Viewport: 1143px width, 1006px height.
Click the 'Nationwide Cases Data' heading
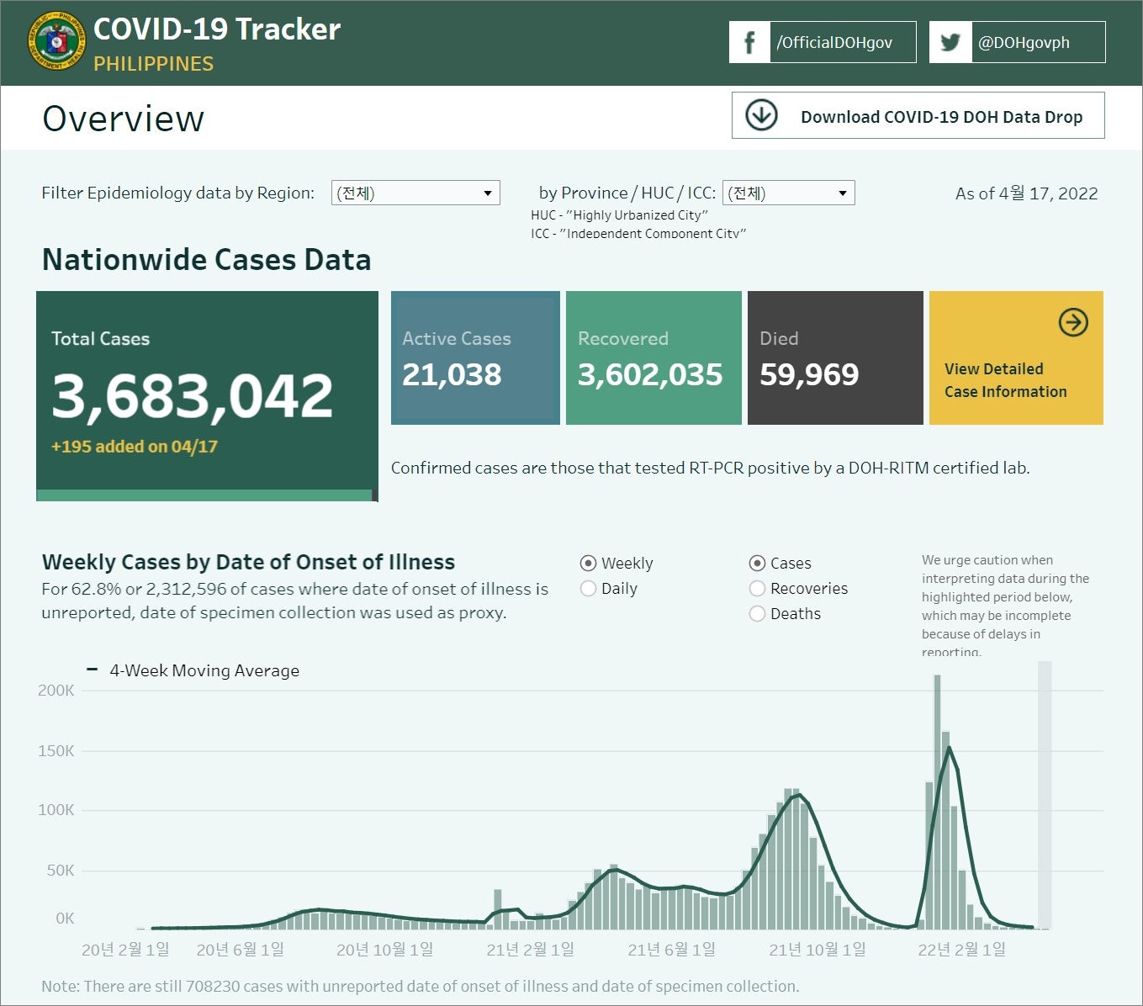click(x=207, y=260)
